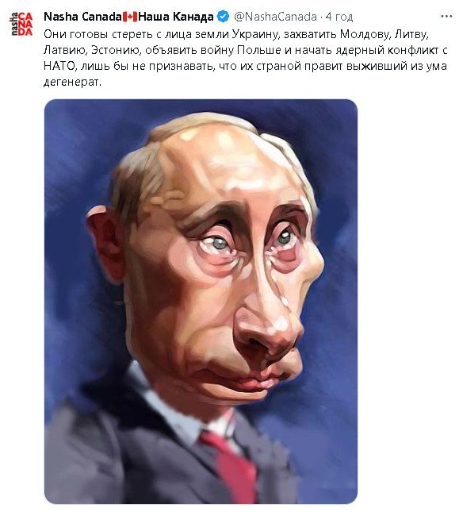Click the word "НАТО" in the tweet
This screenshot has height=512, width=459.
click(59, 67)
